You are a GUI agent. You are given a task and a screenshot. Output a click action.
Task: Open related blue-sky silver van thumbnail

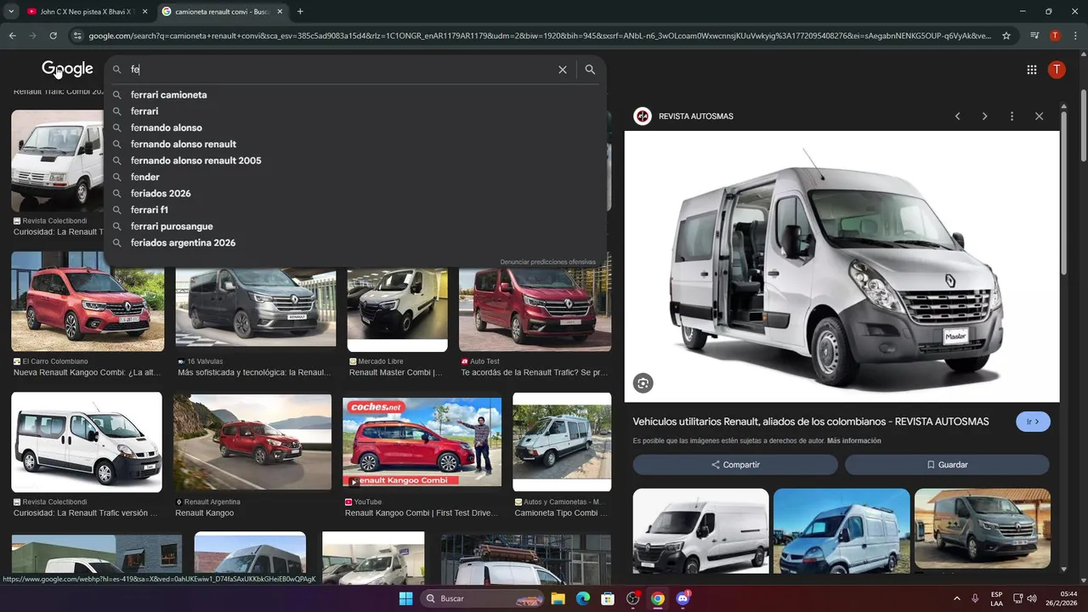click(x=841, y=530)
